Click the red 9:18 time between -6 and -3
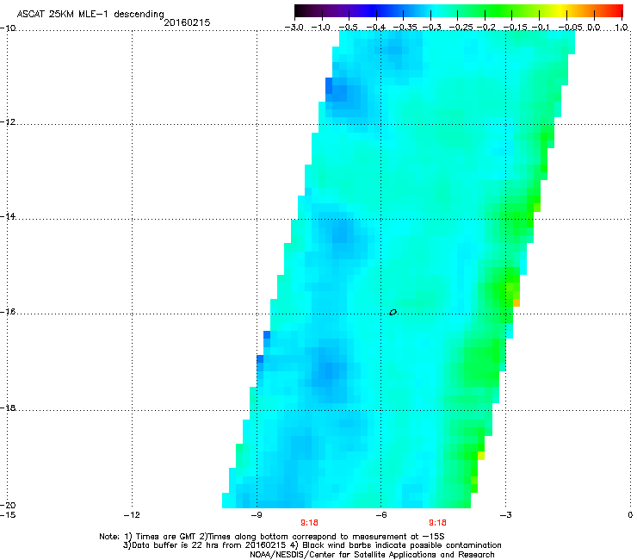The image size is (637, 560). 437,523
